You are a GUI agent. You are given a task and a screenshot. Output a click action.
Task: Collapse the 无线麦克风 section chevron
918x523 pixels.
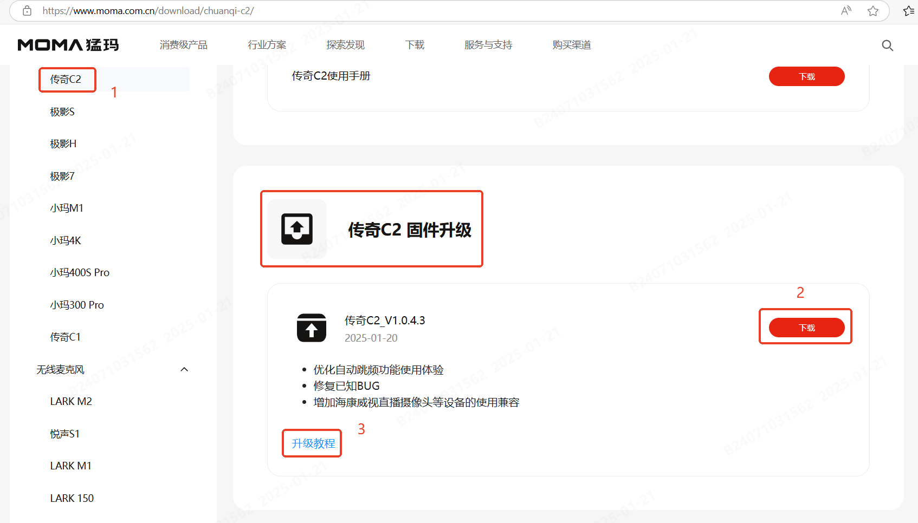tap(184, 369)
